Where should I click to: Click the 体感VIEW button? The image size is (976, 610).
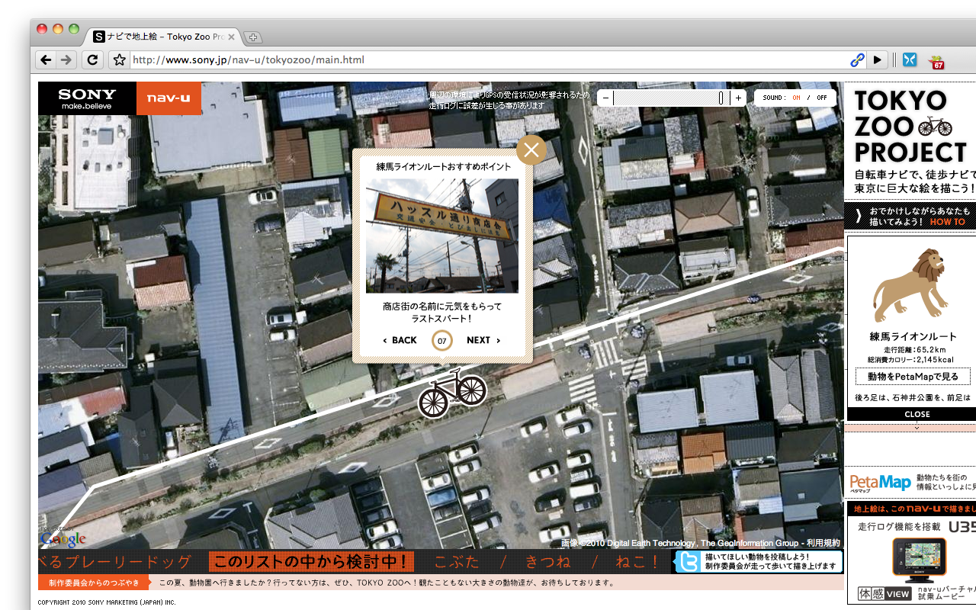pos(884,593)
